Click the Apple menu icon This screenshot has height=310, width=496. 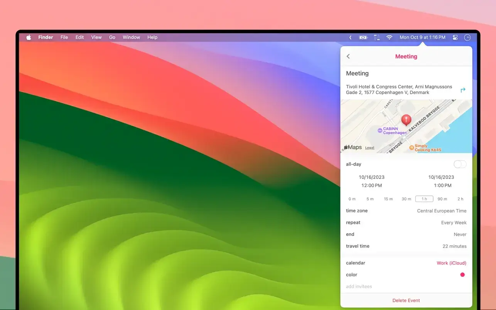pyautogui.click(x=28, y=37)
